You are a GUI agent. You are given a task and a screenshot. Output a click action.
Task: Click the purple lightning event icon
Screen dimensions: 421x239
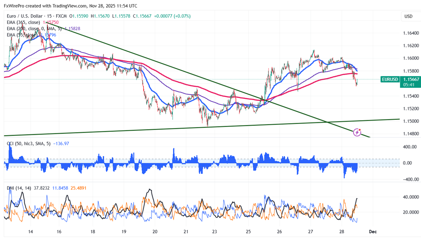click(357, 132)
